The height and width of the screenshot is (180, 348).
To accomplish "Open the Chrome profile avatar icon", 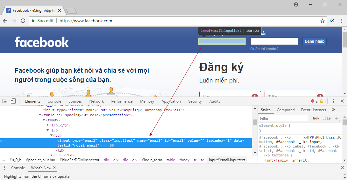I will (x=296, y=4).
